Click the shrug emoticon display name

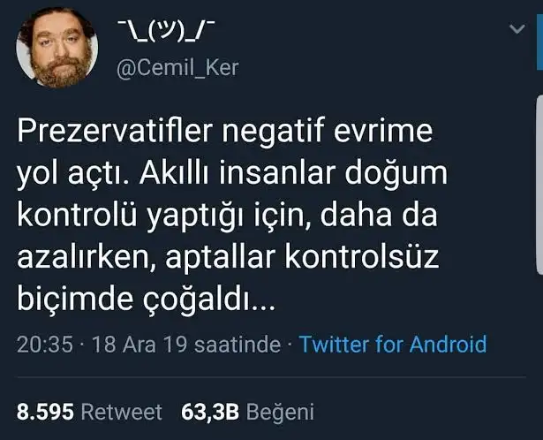point(165,31)
